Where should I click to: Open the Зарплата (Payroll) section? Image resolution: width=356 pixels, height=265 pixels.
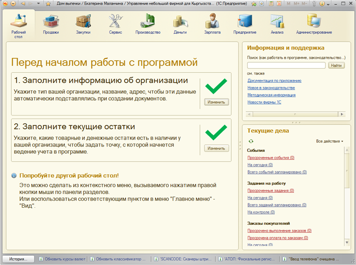[x=212, y=24]
